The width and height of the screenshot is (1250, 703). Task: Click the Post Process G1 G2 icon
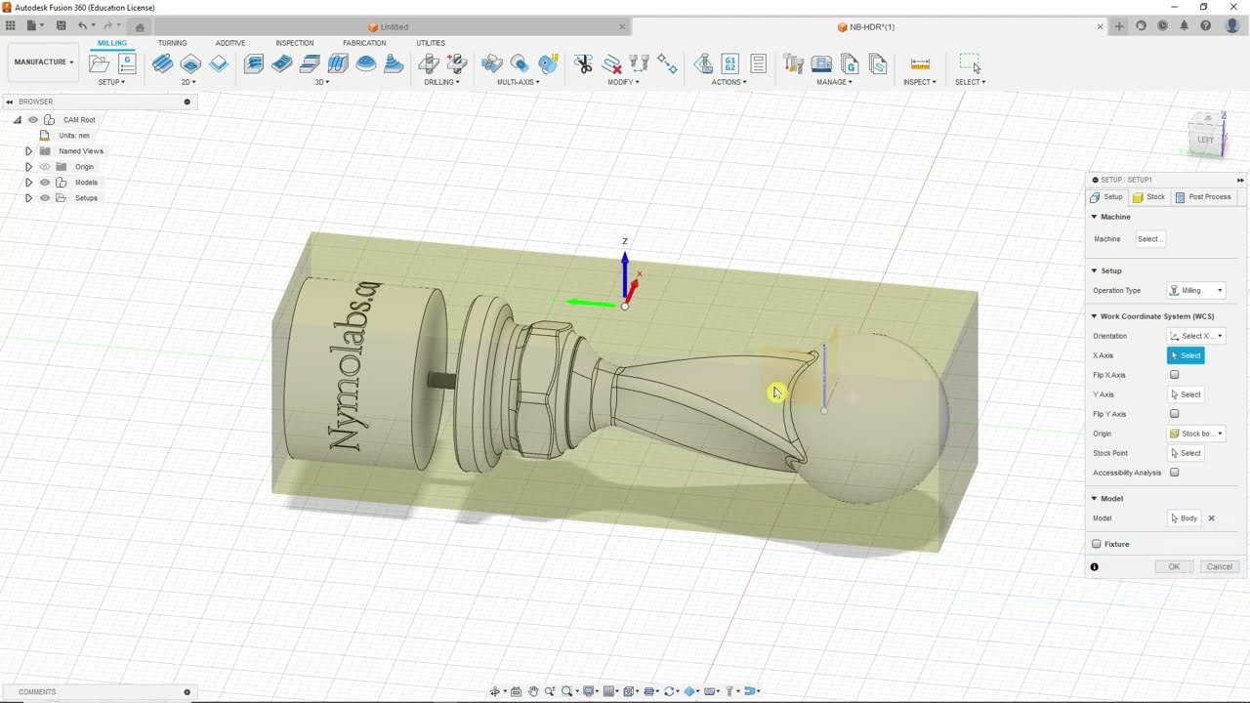tap(729, 64)
